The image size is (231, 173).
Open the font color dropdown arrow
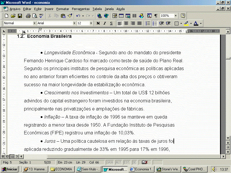point(201,23)
